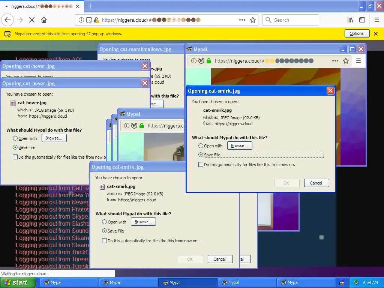Click 'Logging you out from Tumblr' text line
The width and height of the screenshot is (384, 288).
(52, 266)
